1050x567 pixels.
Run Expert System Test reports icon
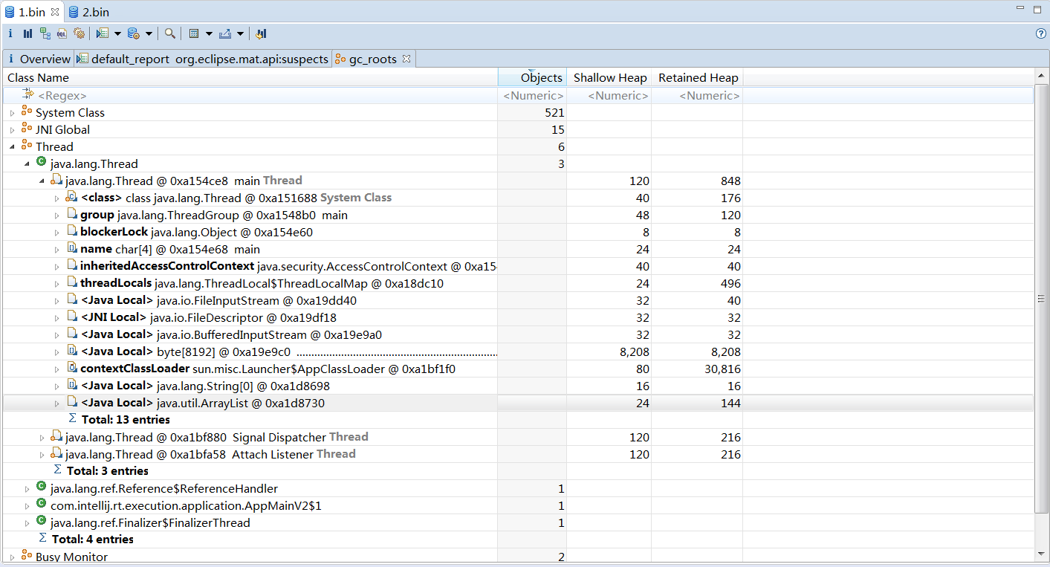[x=103, y=33]
